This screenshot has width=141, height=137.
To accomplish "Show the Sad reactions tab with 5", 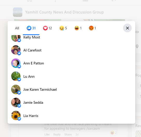I will point(63,28).
